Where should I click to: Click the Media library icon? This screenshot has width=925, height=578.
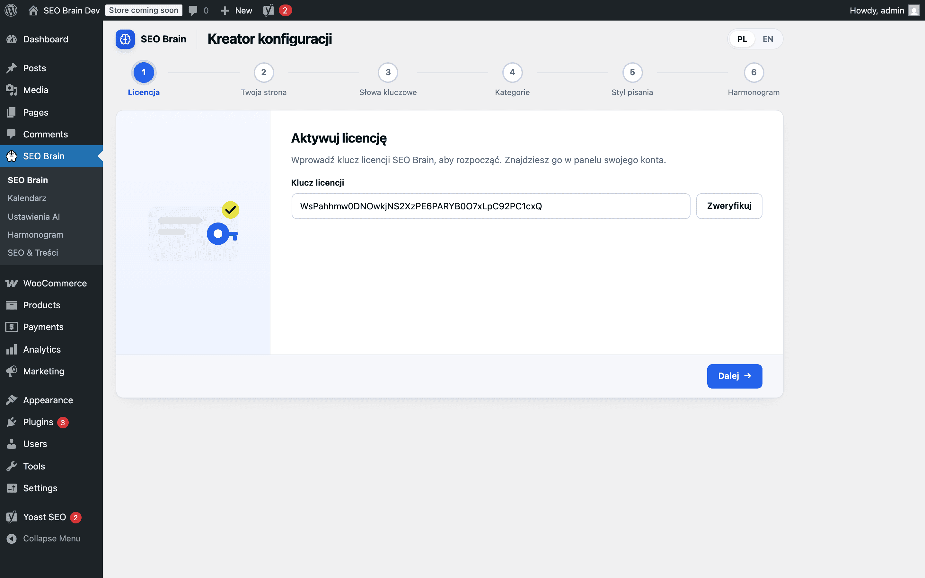(12, 90)
